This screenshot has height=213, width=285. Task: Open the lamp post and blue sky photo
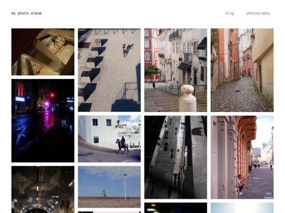tap(109, 187)
